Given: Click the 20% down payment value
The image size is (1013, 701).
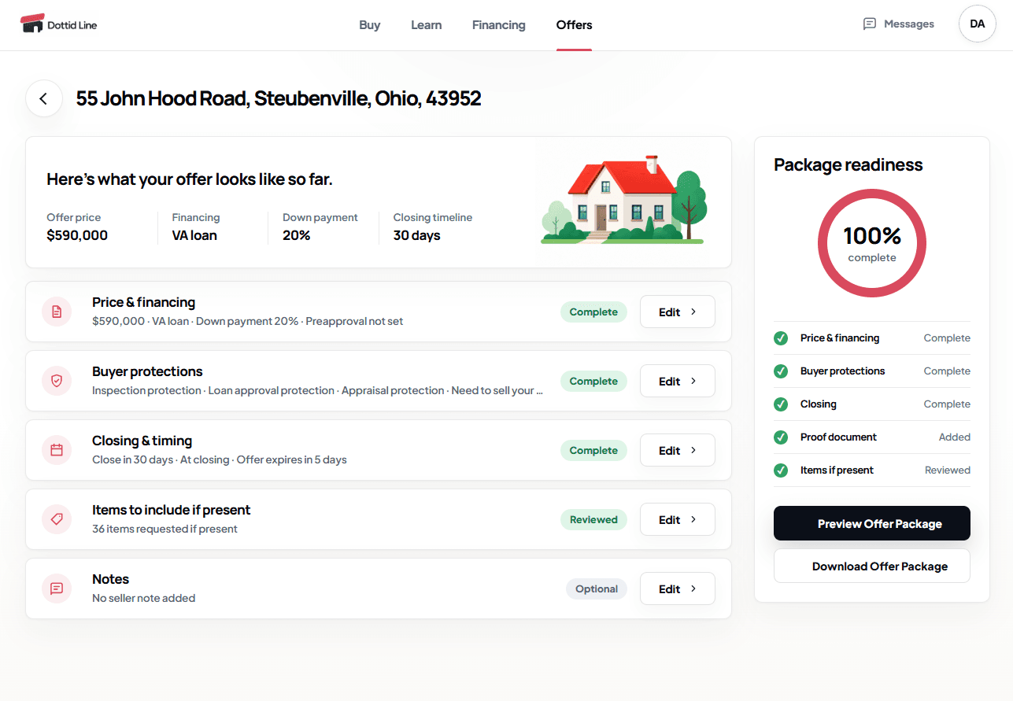Looking at the screenshot, I should tap(297, 235).
